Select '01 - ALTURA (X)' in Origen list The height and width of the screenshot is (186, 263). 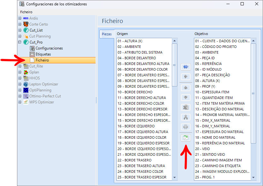(144, 41)
